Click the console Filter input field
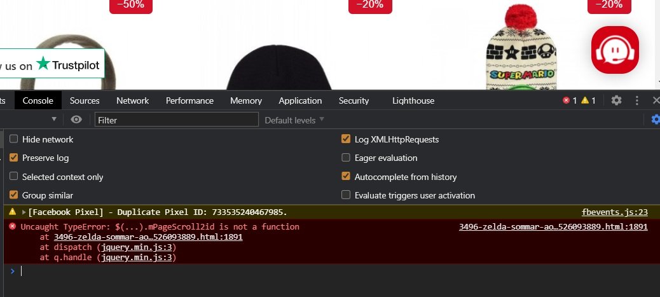Viewport: 660px width, 297px height. pyautogui.click(x=176, y=120)
